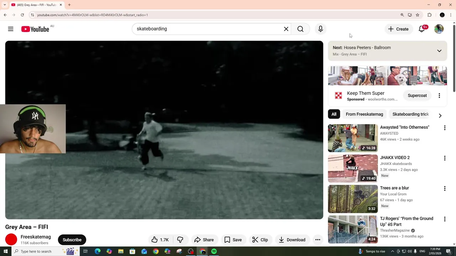The width and height of the screenshot is (456, 256).
Task: Share the Grey Area video
Action: point(204,240)
